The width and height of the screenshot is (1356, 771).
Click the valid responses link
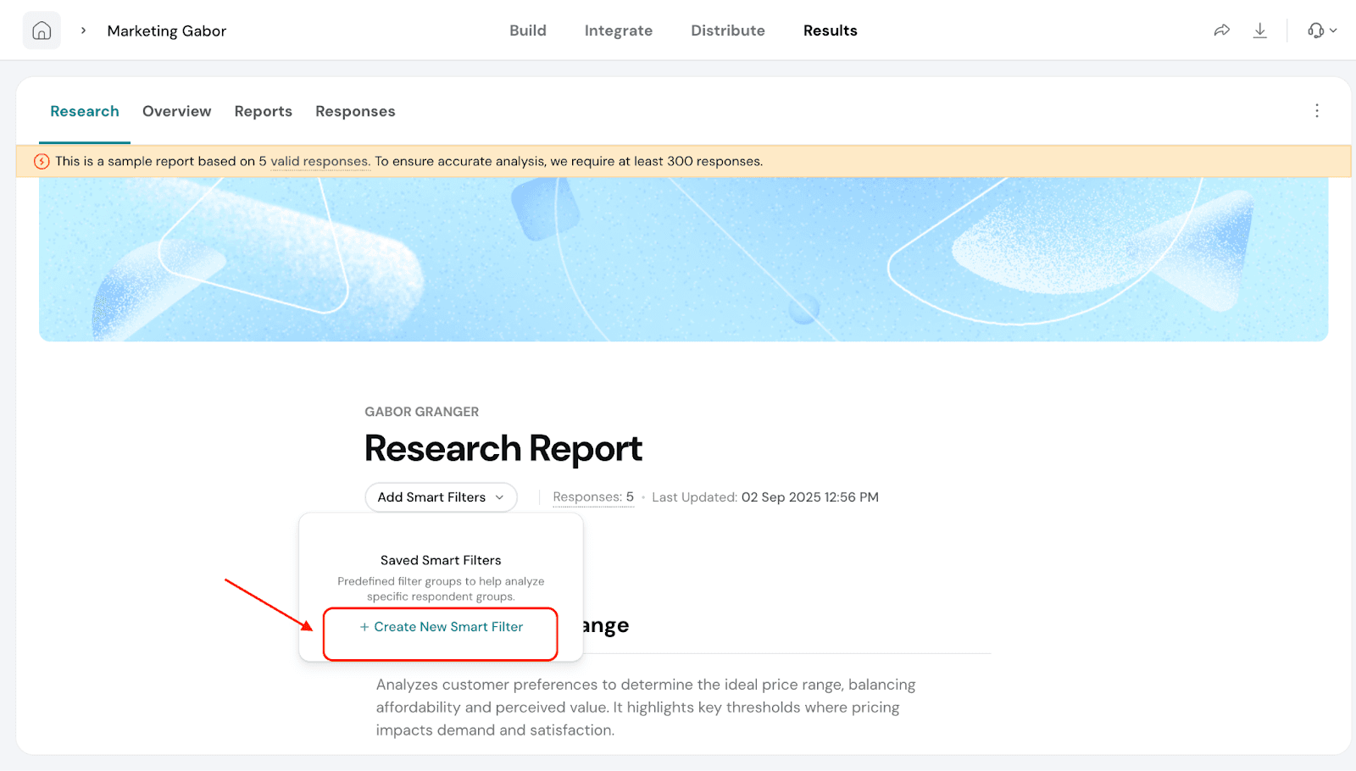click(x=320, y=161)
